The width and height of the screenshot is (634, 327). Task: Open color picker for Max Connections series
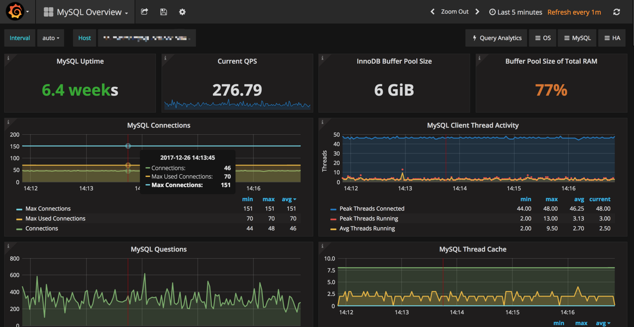pos(19,209)
